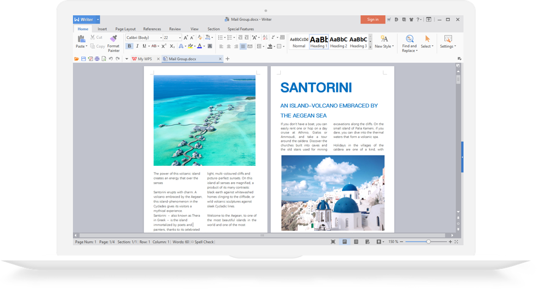Expand the font size 22 dropdown
This screenshot has height=289, width=537.
click(180, 38)
